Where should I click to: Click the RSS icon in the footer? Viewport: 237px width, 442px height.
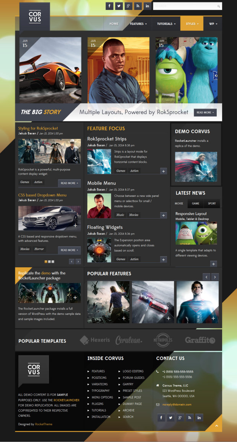(190, 417)
